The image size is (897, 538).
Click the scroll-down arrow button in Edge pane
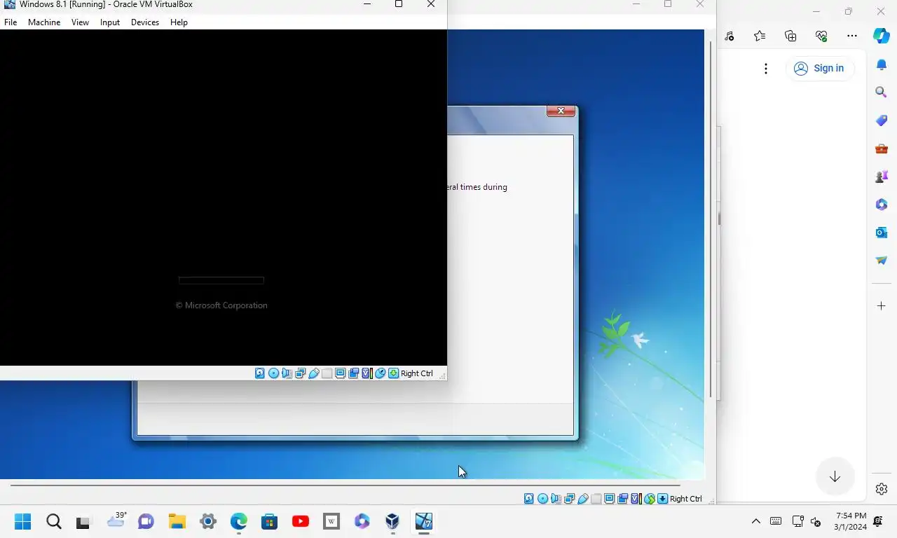click(835, 477)
